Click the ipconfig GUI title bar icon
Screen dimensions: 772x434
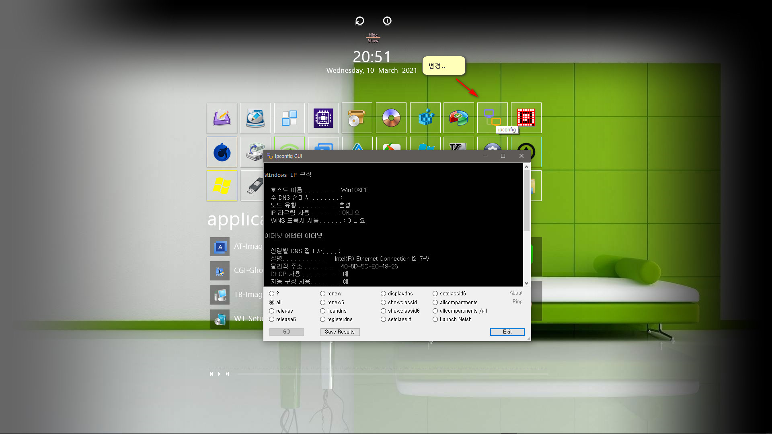pyautogui.click(x=270, y=156)
